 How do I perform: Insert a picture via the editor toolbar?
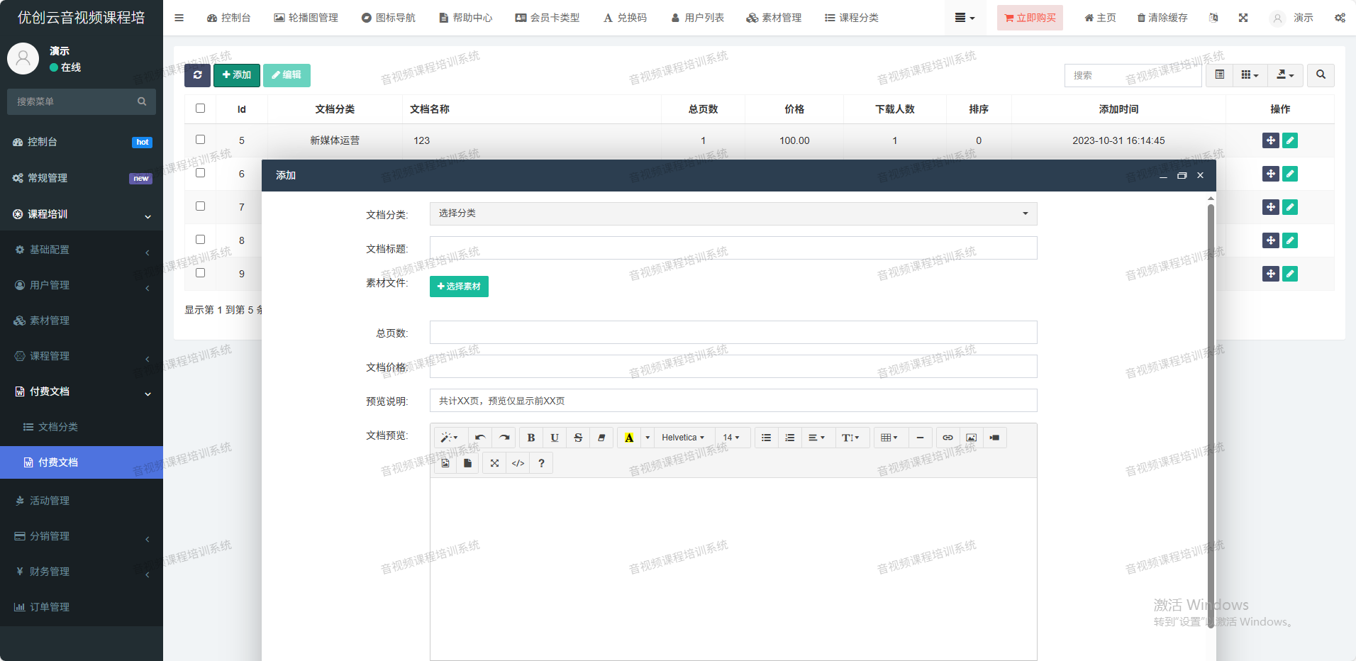pos(971,438)
